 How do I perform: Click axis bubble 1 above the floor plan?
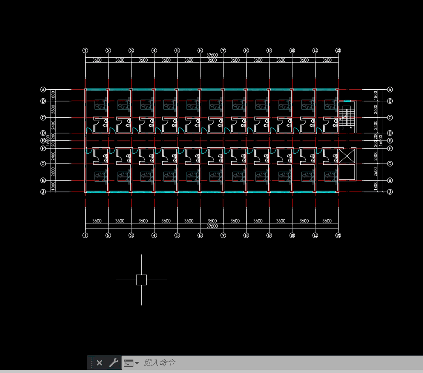coord(85,51)
